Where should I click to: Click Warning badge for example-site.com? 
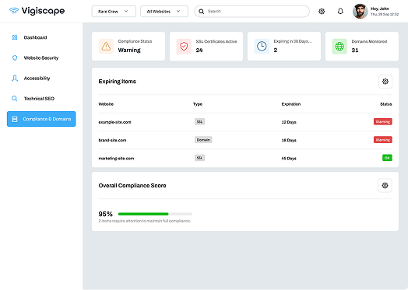pyautogui.click(x=383, y=121)
